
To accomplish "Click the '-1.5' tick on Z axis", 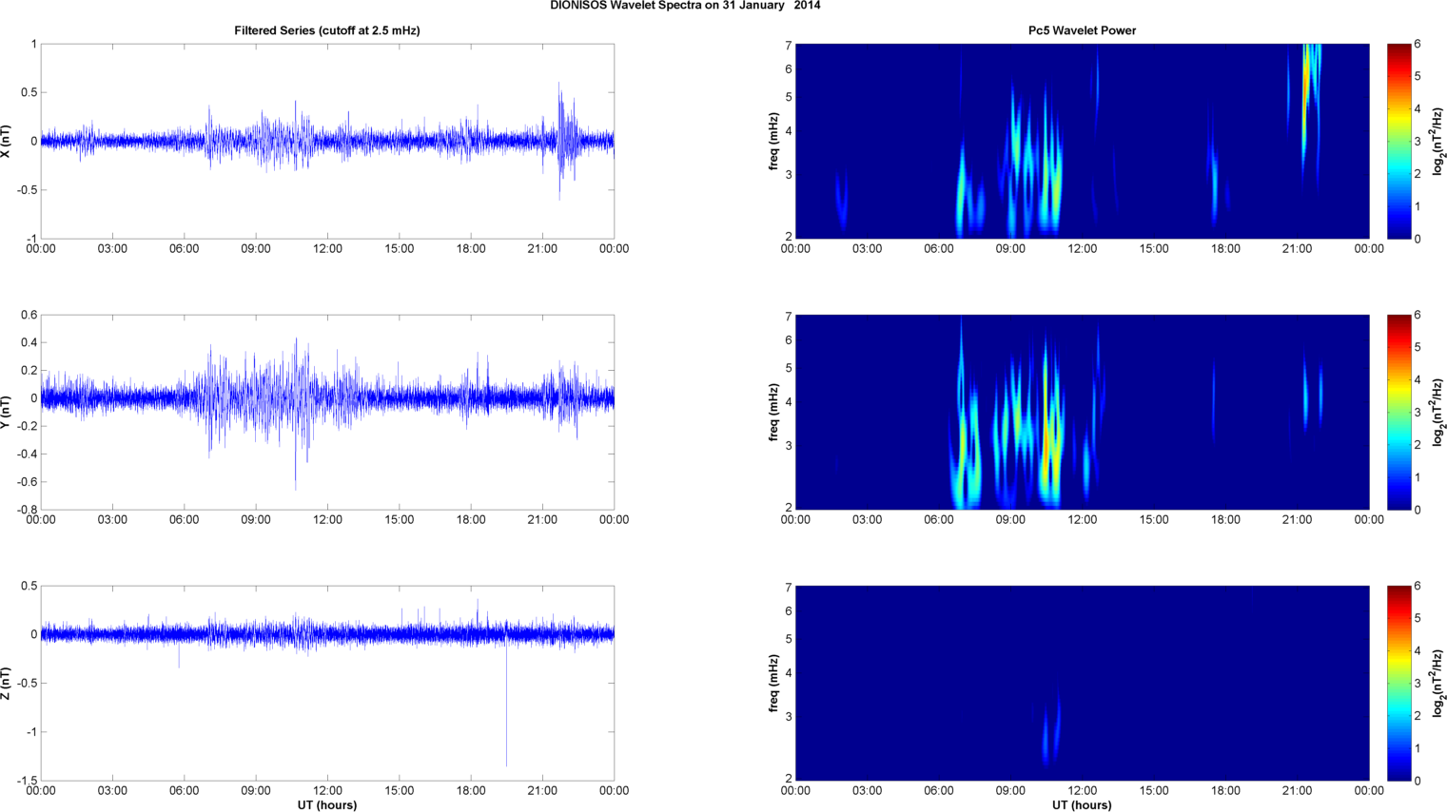I will (27, 781).
